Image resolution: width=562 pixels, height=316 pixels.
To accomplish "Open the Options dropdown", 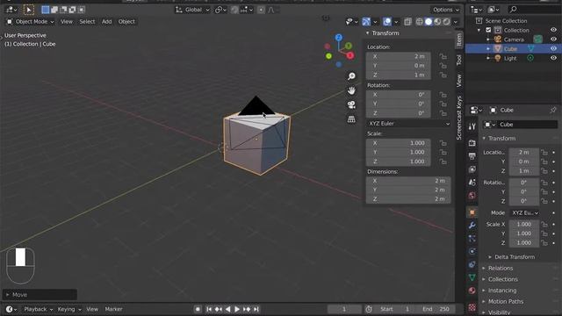I will click(x=446, y=10).
